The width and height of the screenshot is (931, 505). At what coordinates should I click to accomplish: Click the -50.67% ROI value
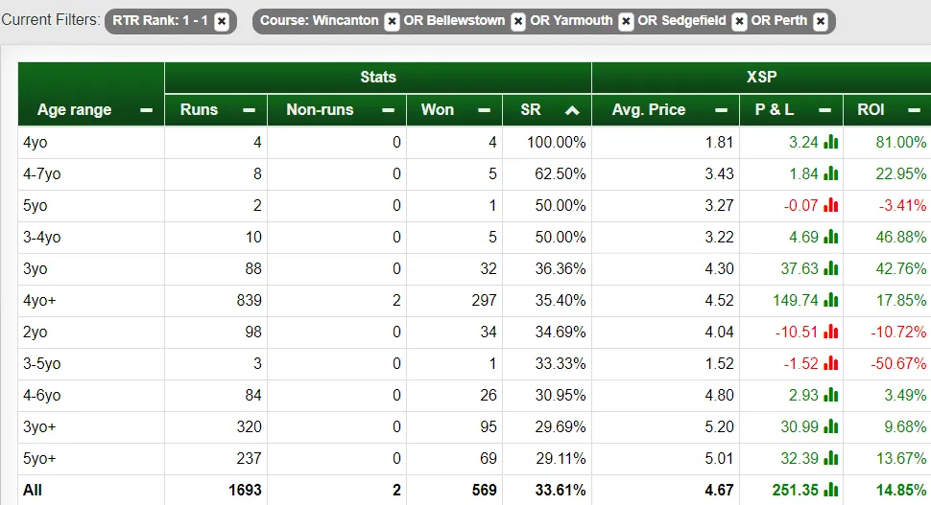(898, 363)
